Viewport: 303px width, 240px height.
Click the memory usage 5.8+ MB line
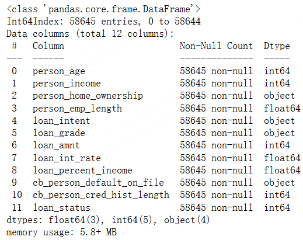61,232
